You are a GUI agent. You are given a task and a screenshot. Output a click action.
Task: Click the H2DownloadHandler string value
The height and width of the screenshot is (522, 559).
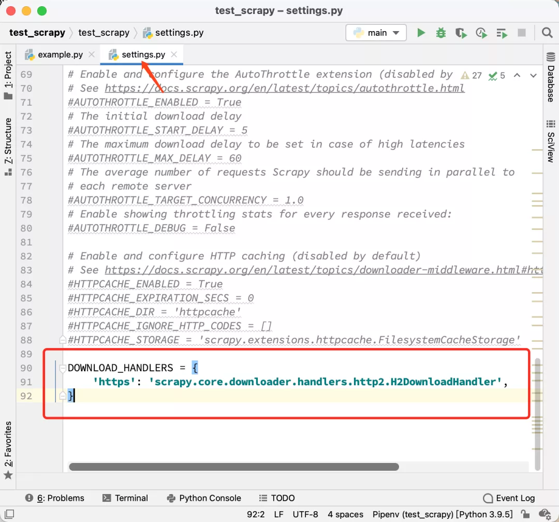[x=326, y=382]
